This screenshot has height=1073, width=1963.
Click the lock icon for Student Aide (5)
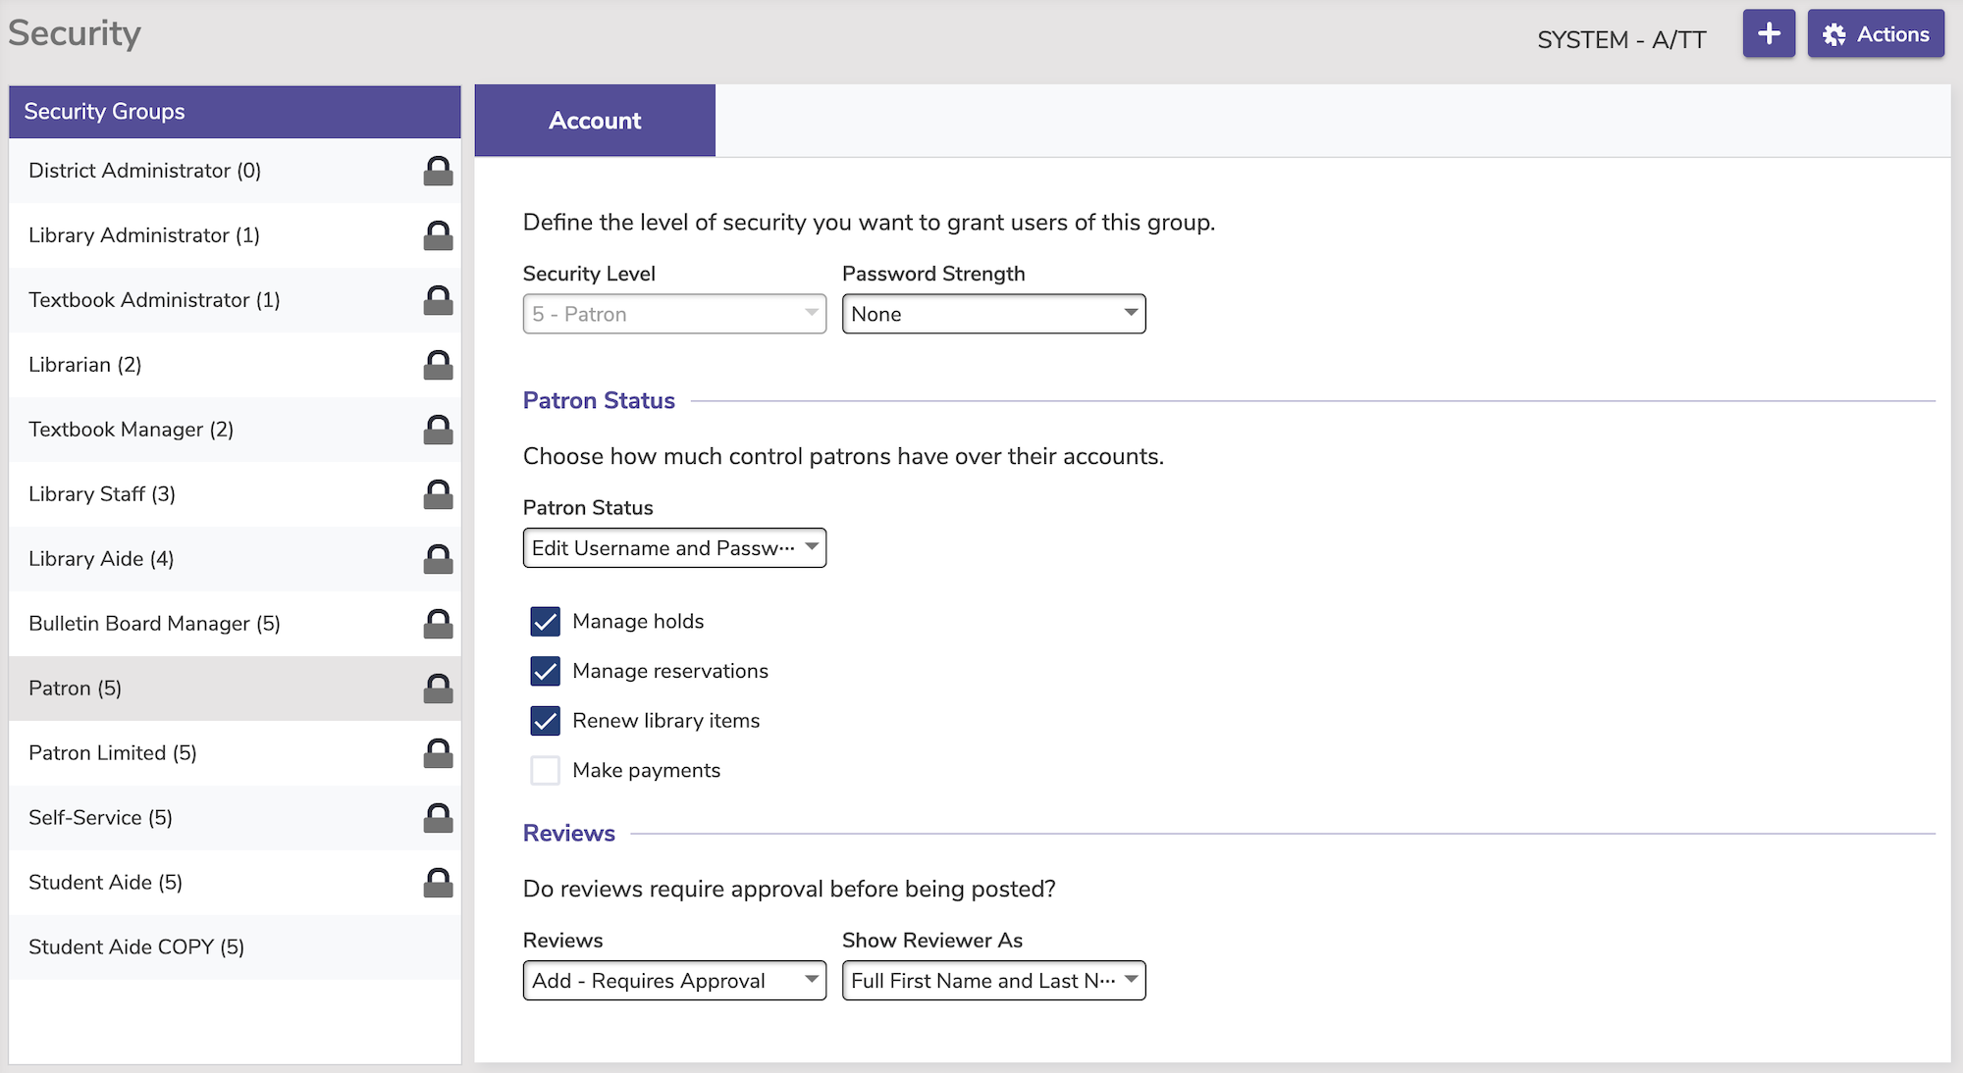click(x=438, y=883)
